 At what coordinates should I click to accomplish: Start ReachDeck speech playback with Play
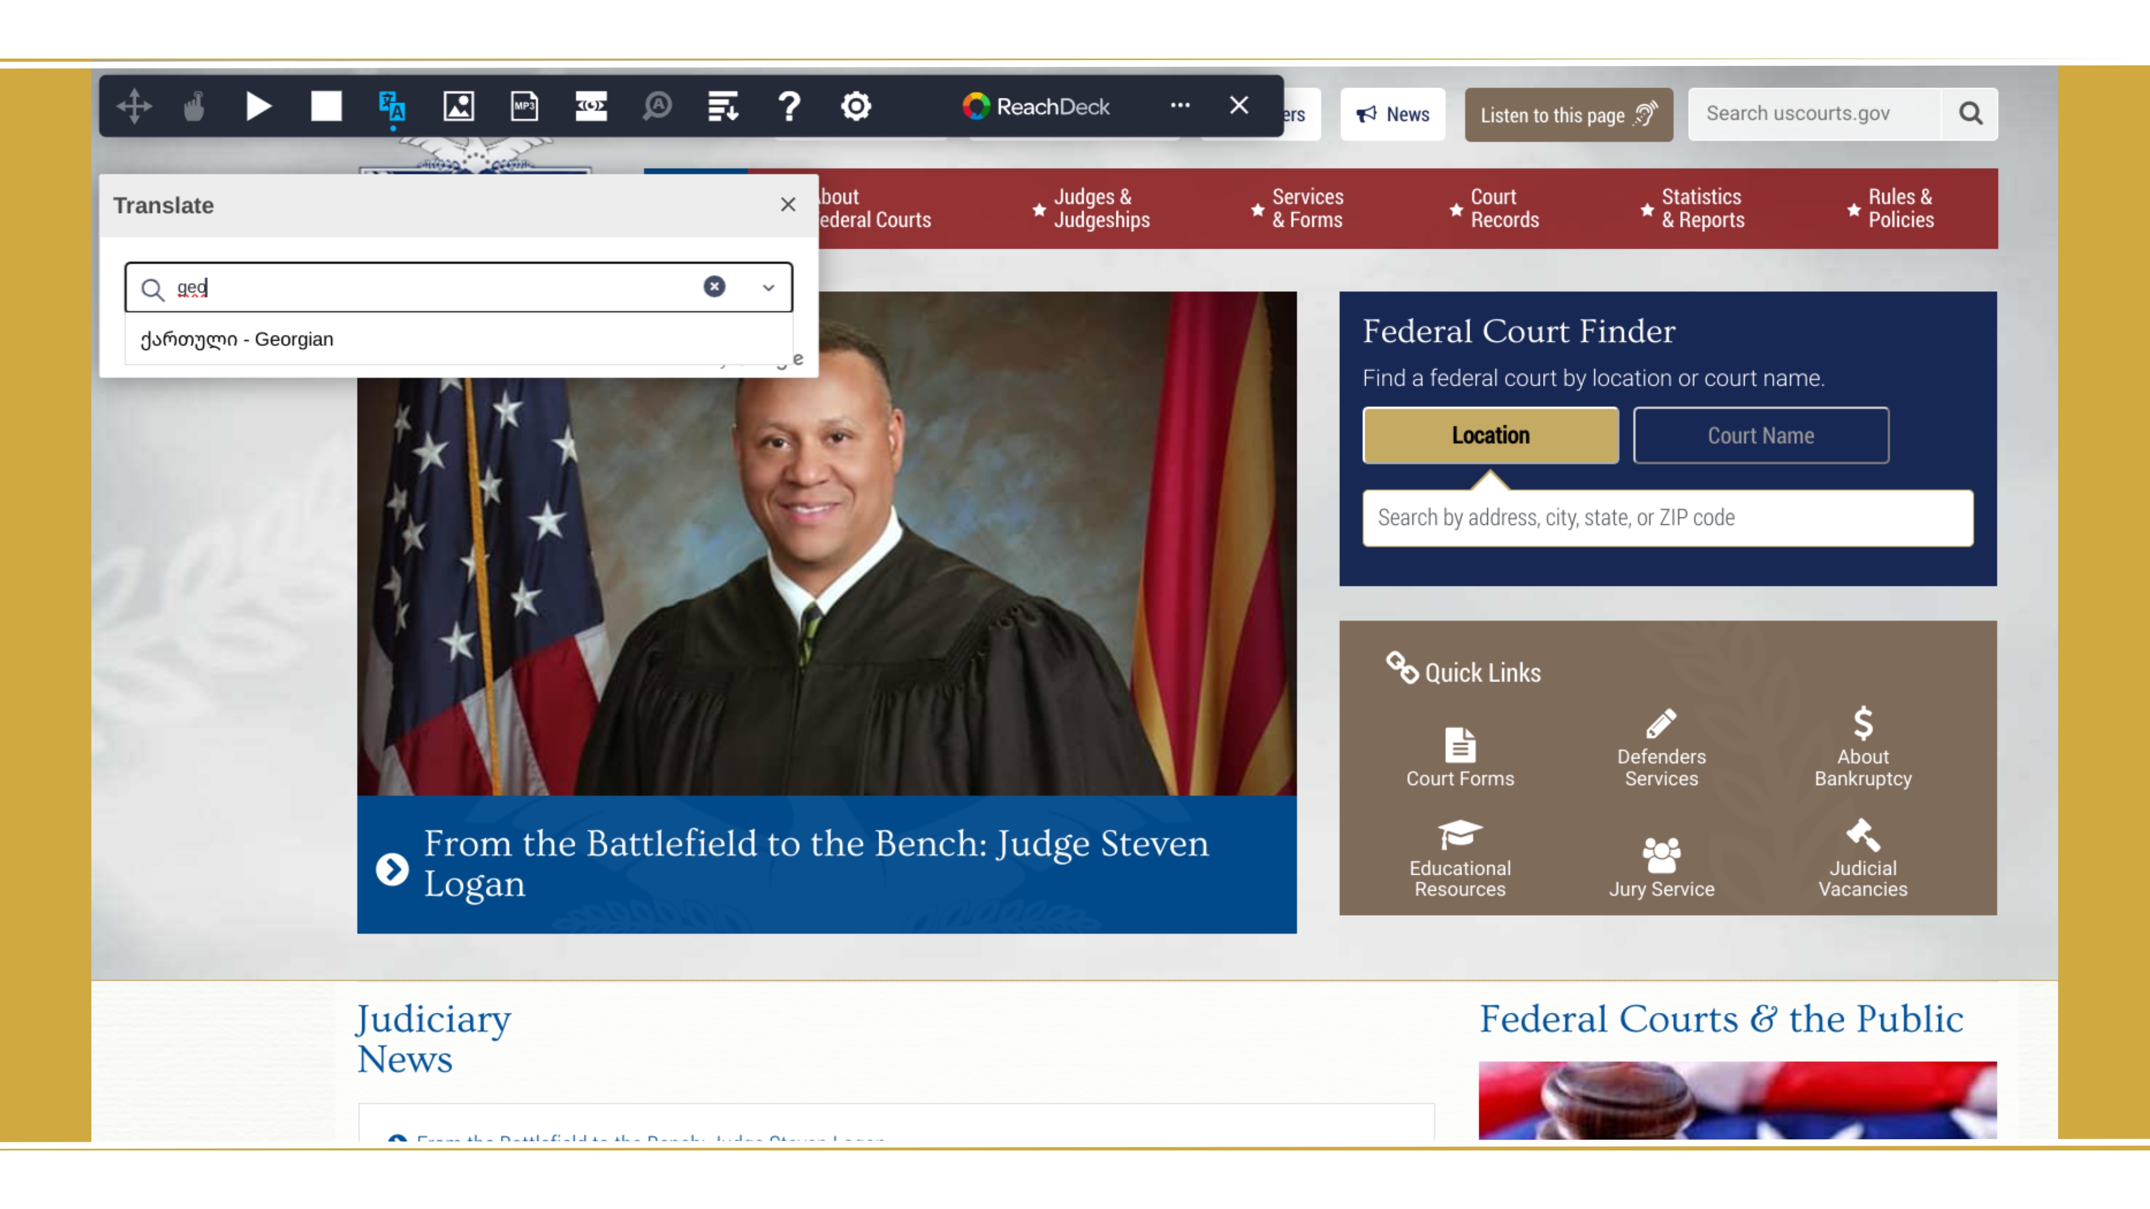259,106
